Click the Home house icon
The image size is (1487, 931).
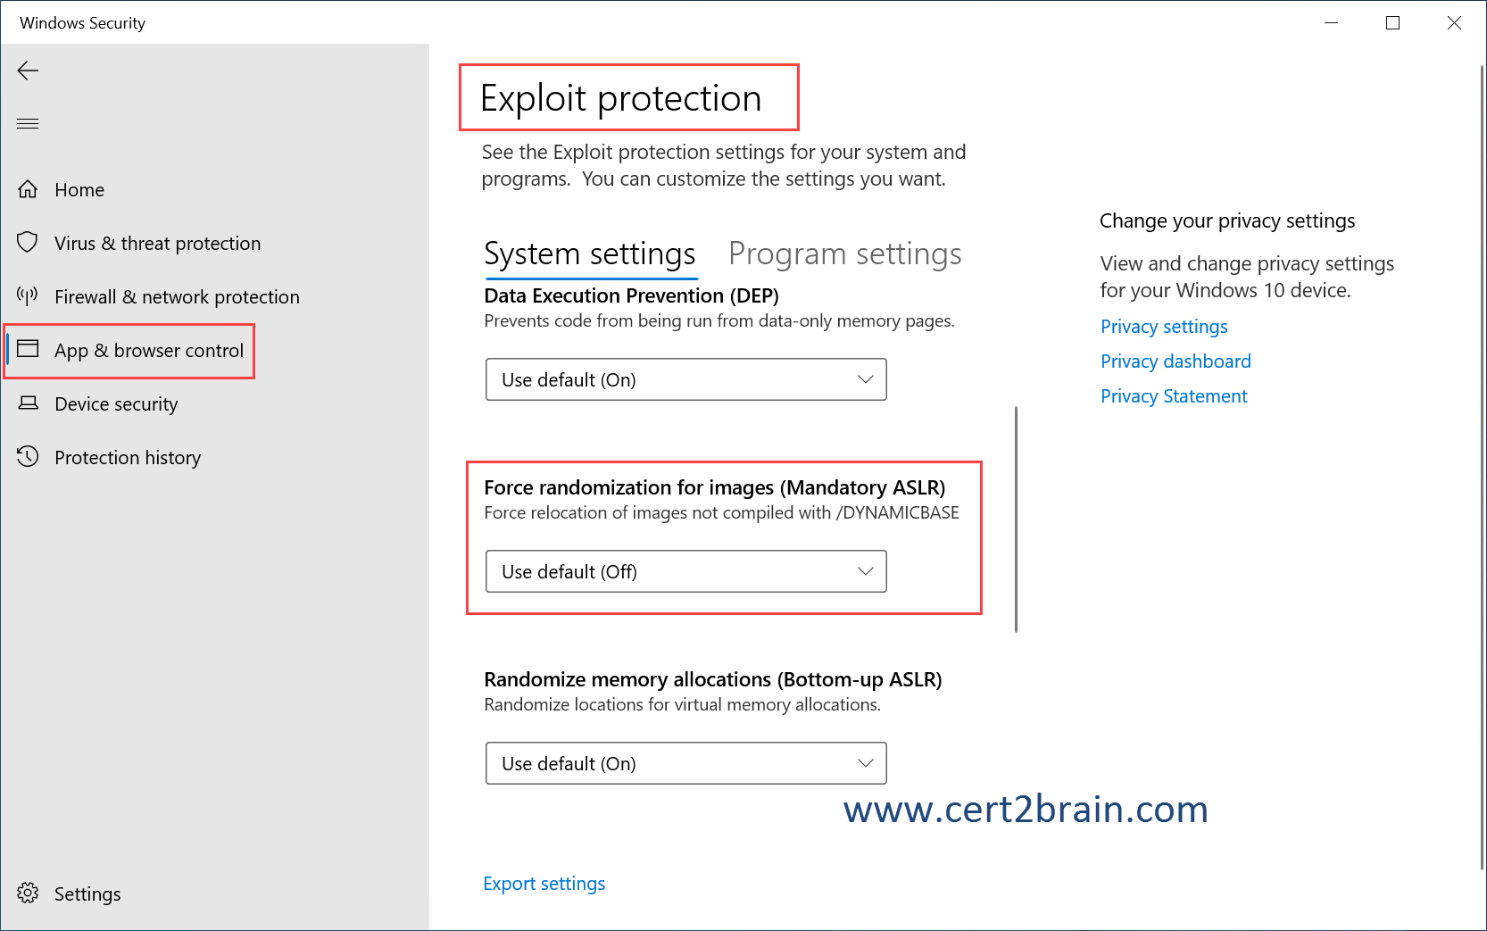coord(28,189)
